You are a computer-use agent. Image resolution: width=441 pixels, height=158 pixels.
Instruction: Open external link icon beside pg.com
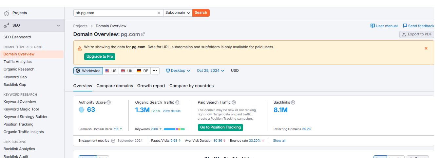[x=143, y=34]
